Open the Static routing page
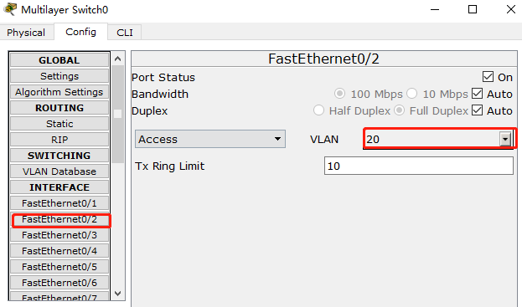522x307 pixels. (59, 124)
